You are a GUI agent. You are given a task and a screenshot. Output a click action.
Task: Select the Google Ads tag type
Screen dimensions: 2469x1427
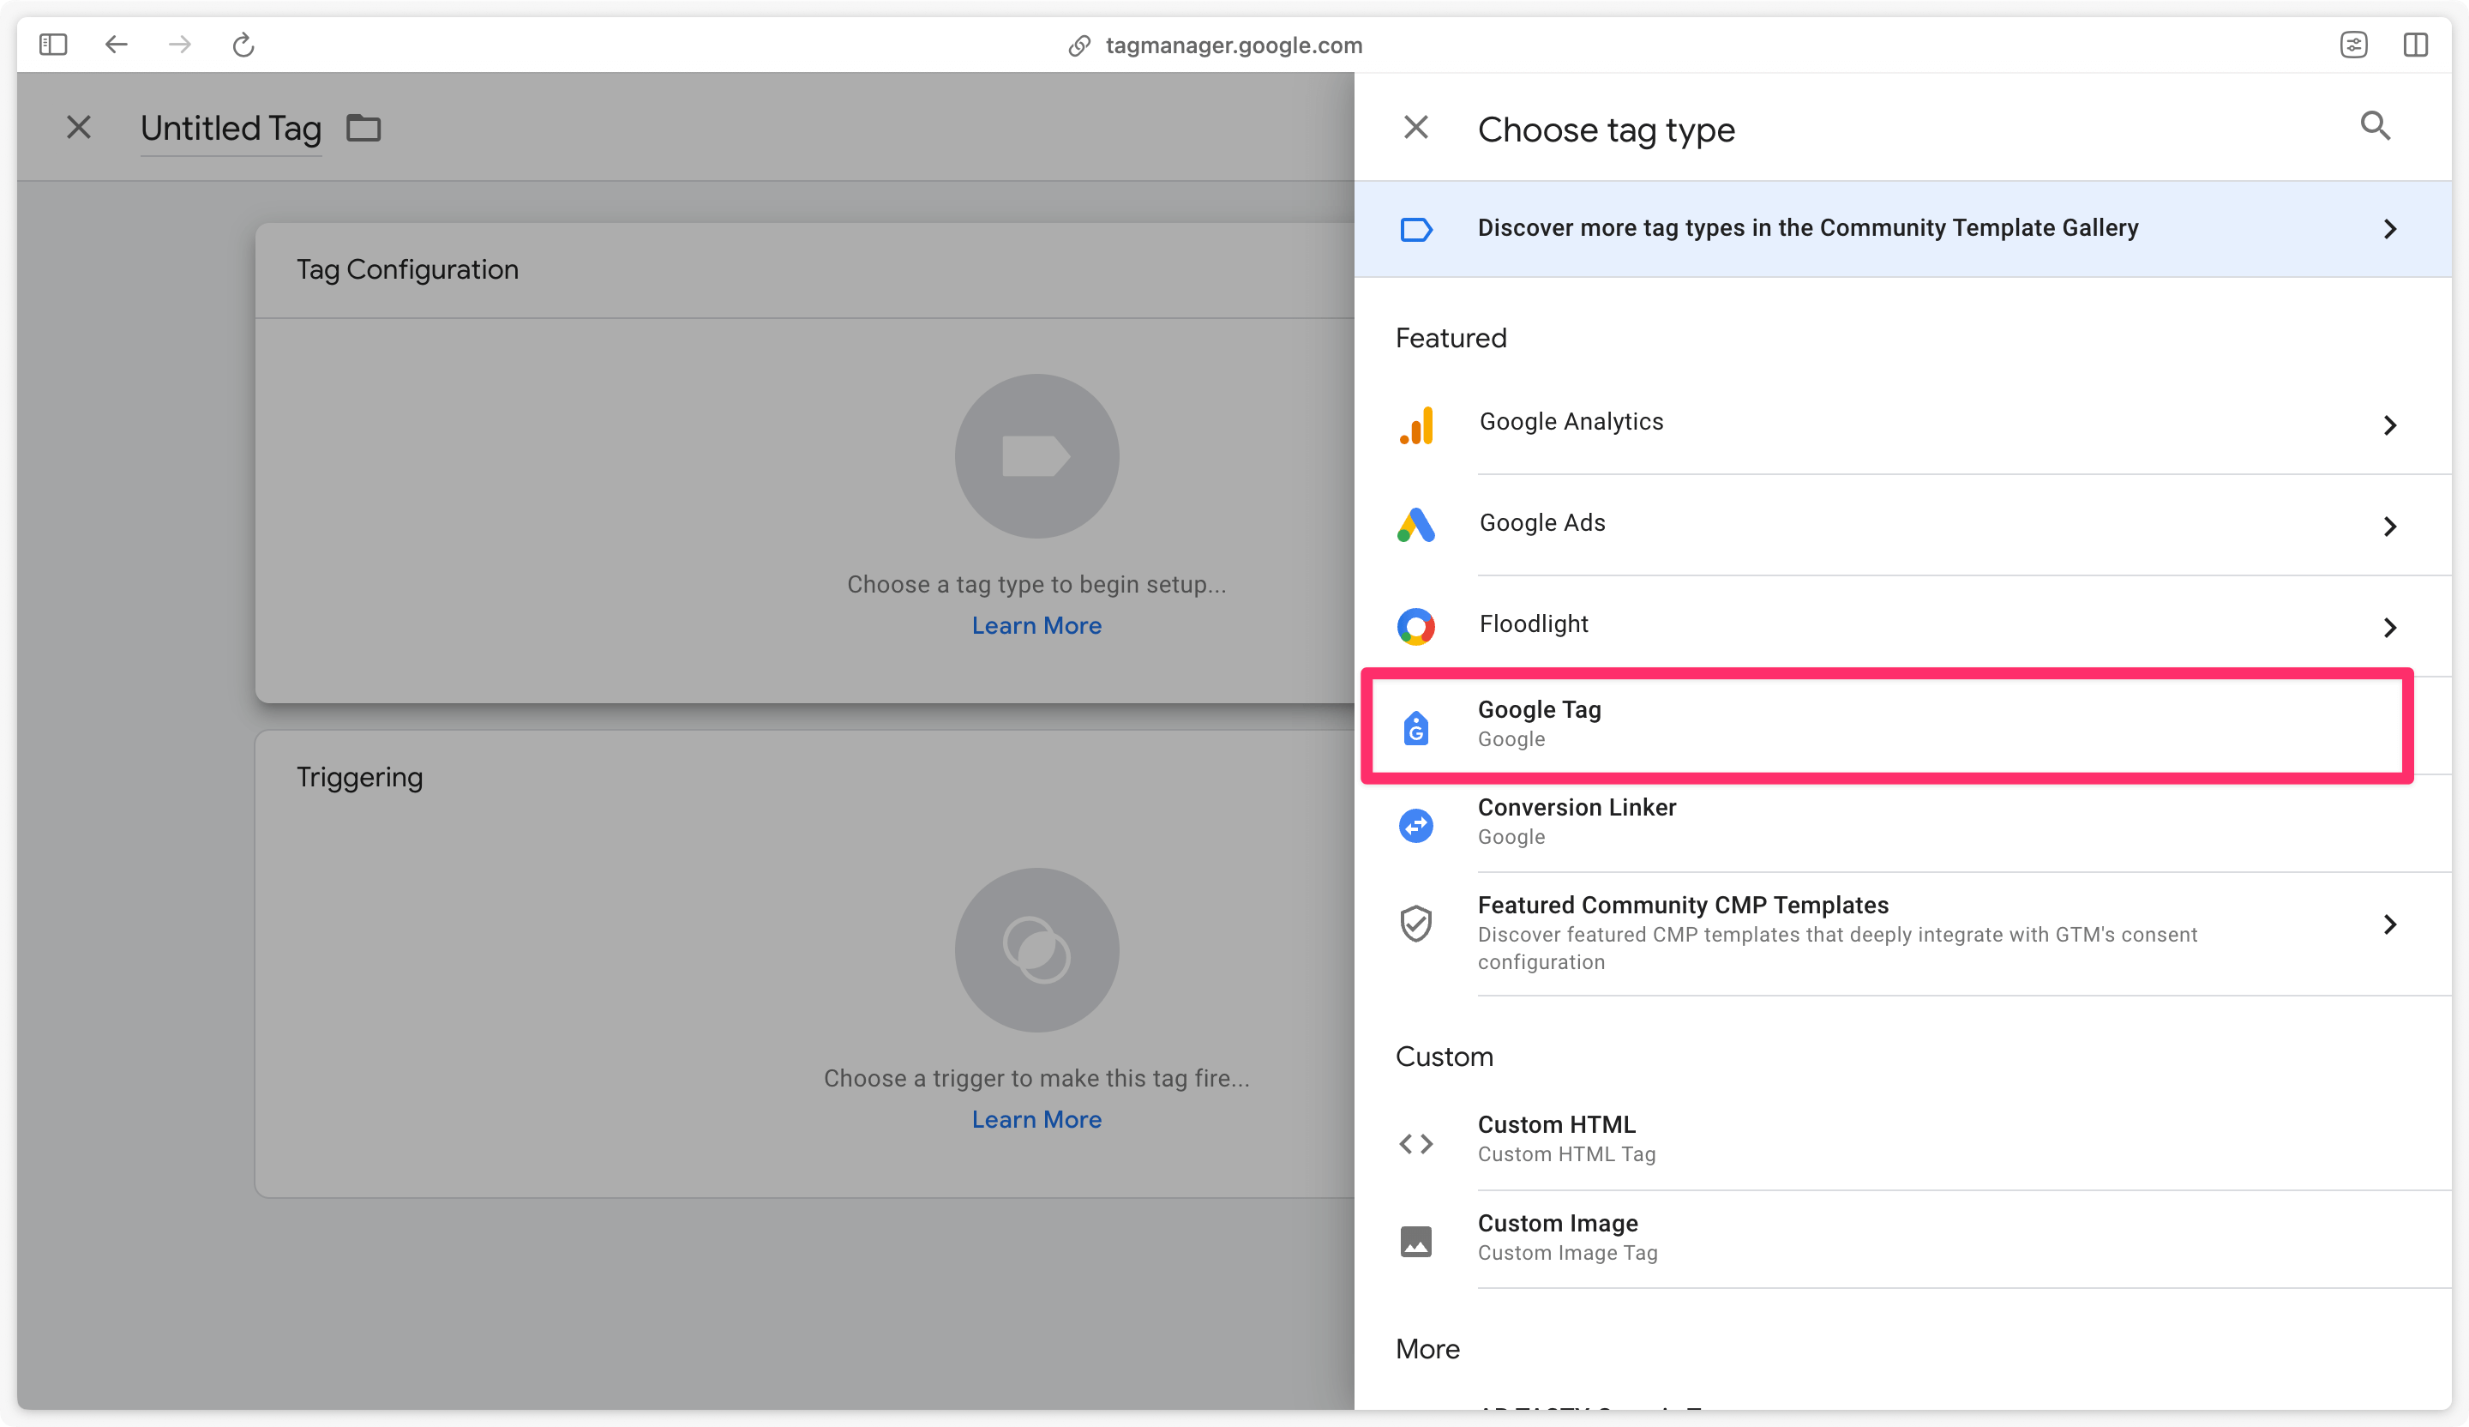pyautogui.click(x=1902, y=524)
